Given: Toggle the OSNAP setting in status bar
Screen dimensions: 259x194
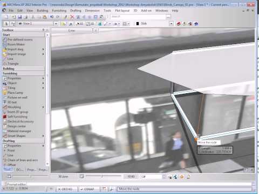Looking at the screenshot, I should (88, 189).
